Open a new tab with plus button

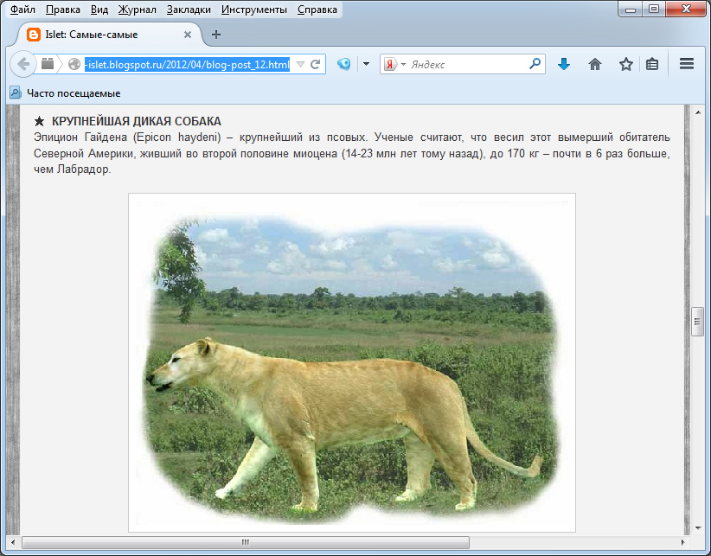pos(216,35)
